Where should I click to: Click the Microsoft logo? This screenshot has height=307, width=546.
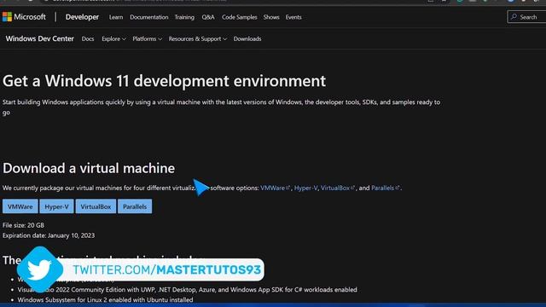click(24, 17)
